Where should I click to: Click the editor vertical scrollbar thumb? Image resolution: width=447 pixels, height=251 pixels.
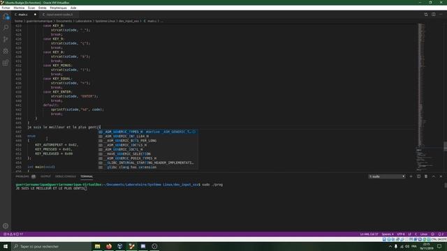[446, 146]
